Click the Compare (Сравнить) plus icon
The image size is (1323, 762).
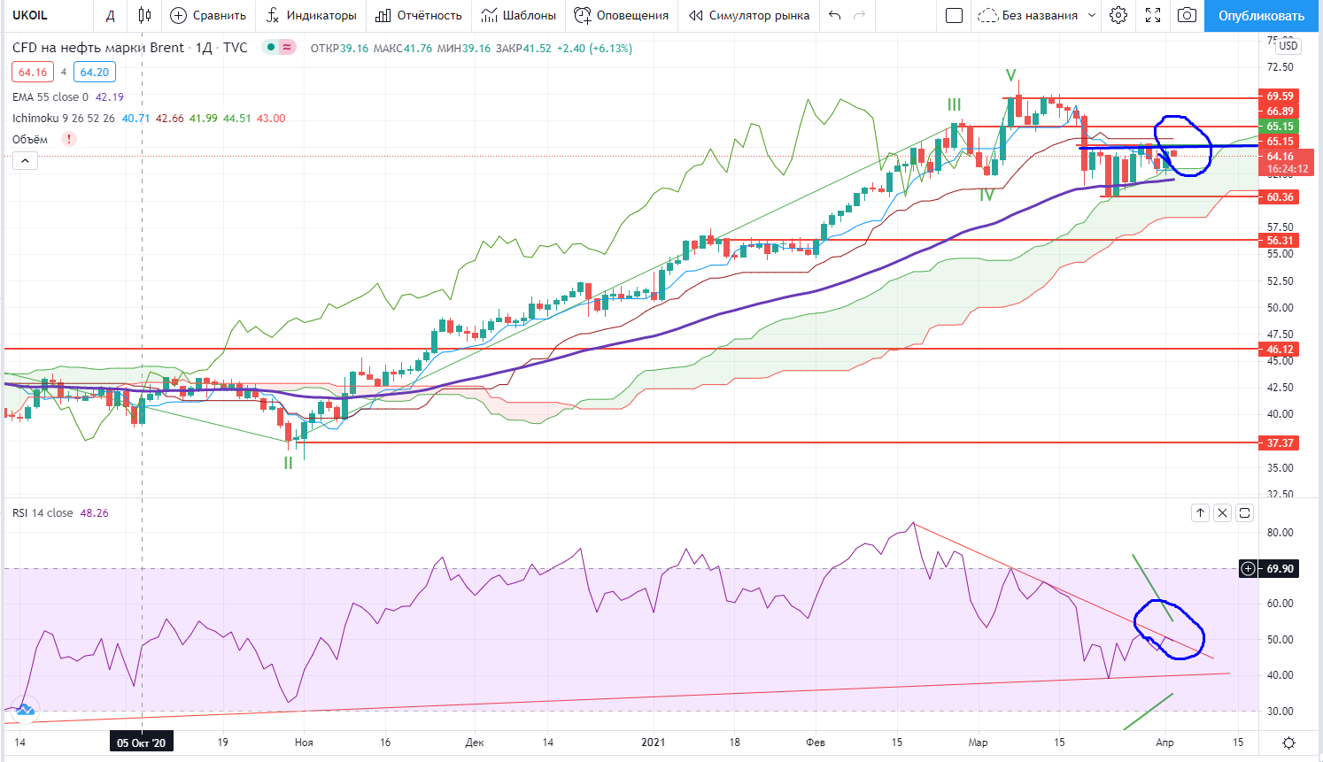[x=179, y=15]
